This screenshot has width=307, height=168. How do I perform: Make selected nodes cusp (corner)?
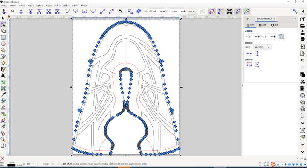pyautogui.click(x=67, y=12)
